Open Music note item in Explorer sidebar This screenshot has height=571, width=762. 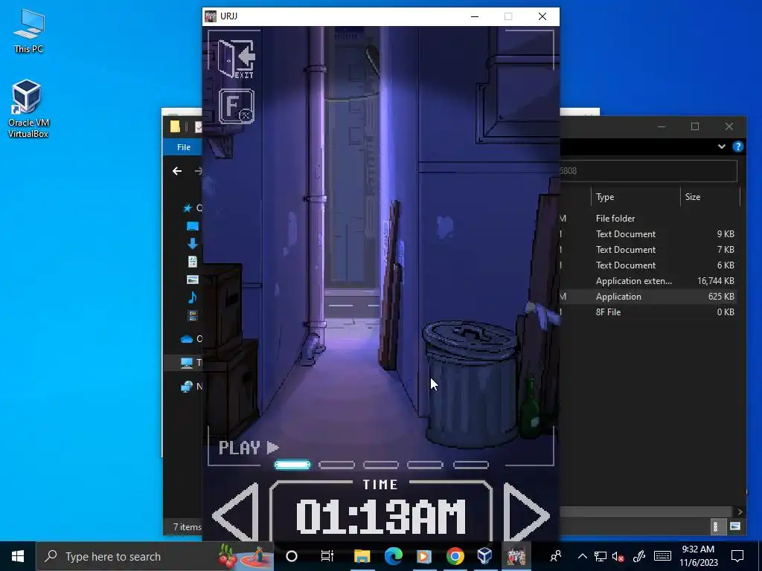(193, 297)
